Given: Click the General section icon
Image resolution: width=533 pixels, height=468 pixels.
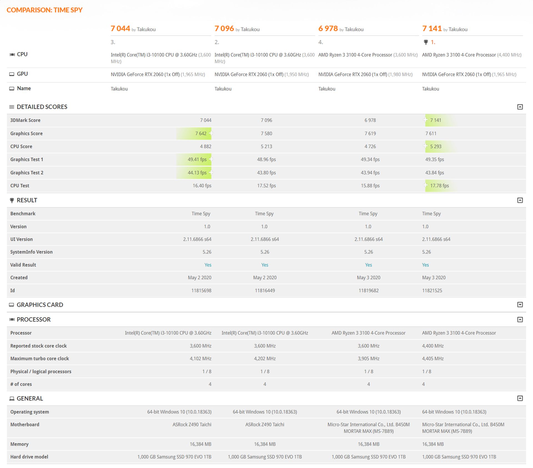Looking at the screenshot, I should tap(12, 398).
